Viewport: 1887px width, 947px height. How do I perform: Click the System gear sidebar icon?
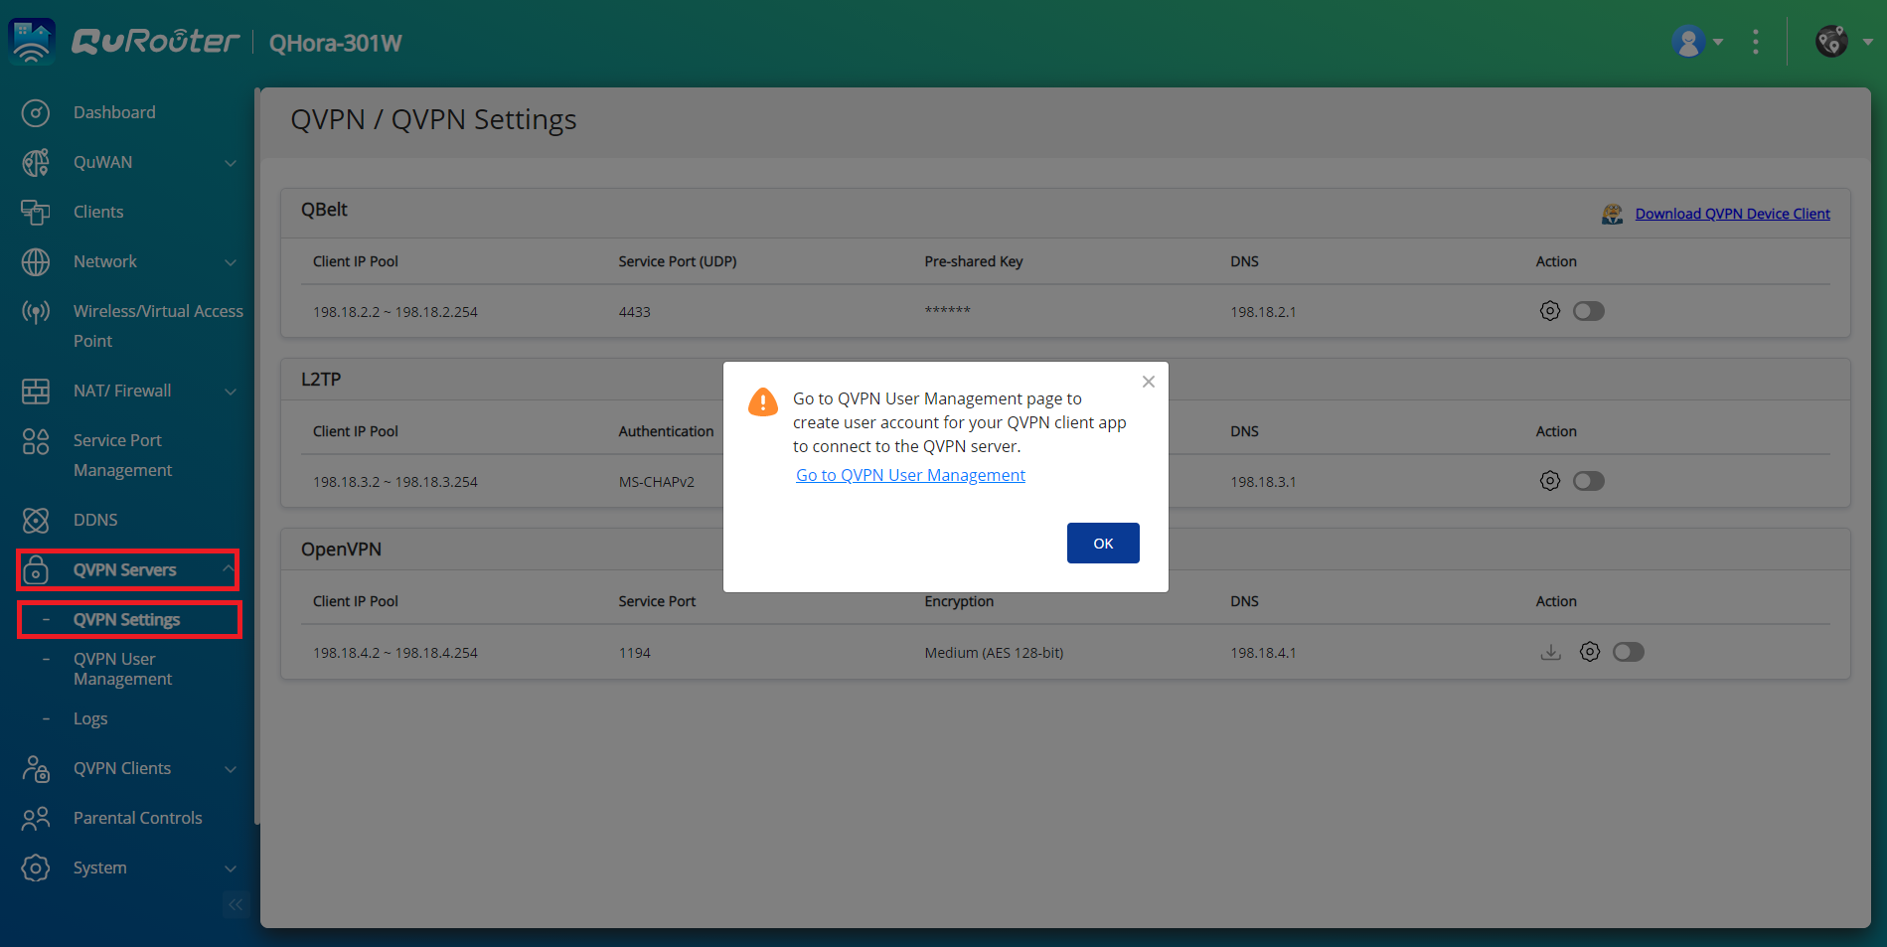pyautogui.click(x=36, y=868)
